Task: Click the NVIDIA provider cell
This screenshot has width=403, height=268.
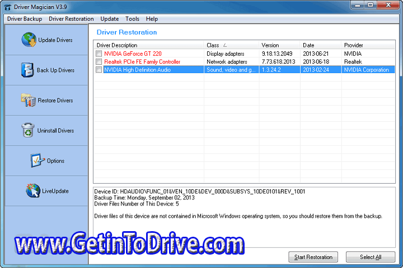Action: (353, 54)
